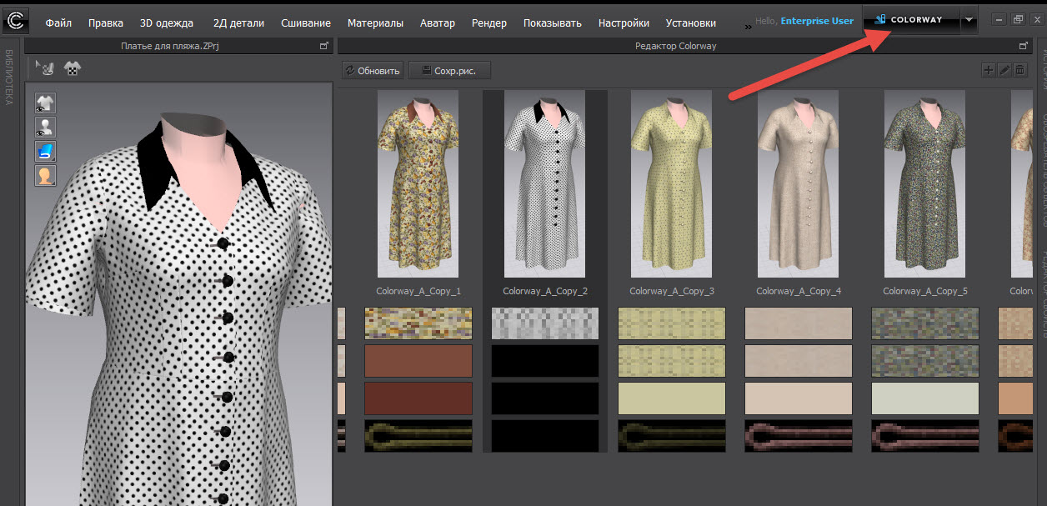
Task: Expand the Библиотека side panel
Action: tap(10, 79)
